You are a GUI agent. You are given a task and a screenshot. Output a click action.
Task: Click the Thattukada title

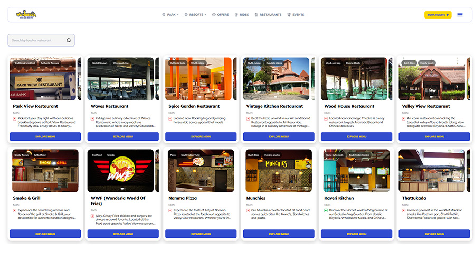414,198
